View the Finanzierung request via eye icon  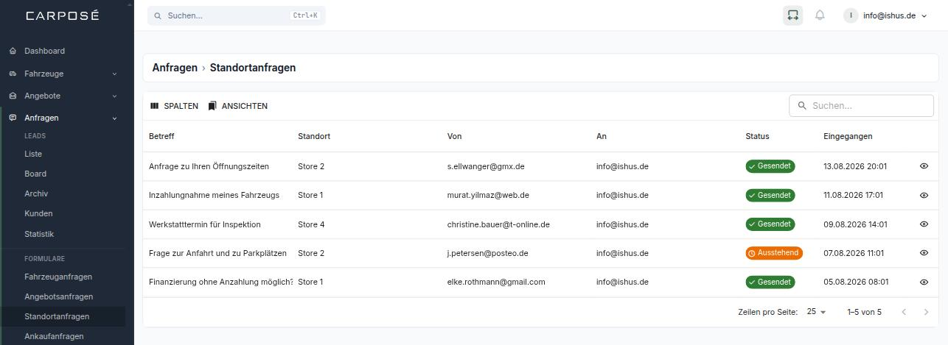pos(924,282)
